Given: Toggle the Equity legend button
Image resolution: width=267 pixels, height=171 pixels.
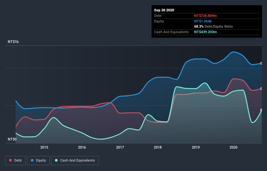Looking at the screenshot, I should tap(38, 161).
